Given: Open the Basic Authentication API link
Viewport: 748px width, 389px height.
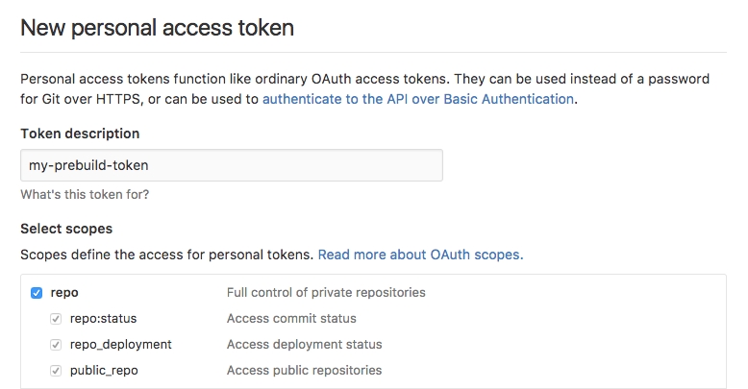Looking at the screenshot, I should 418,99.
